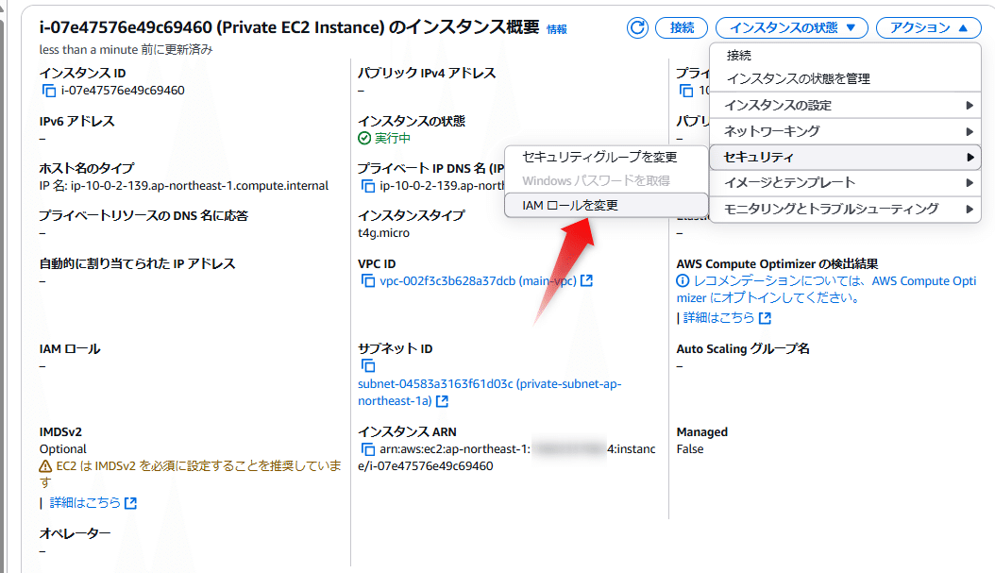The width and height of the screenshot is (995, 573).
Task: Open the Compute Optimizer 詳細はこちら external link icon
Action: (767, 318)
